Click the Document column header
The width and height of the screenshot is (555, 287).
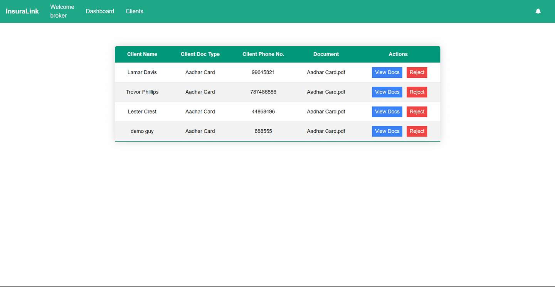coord(326,54)
